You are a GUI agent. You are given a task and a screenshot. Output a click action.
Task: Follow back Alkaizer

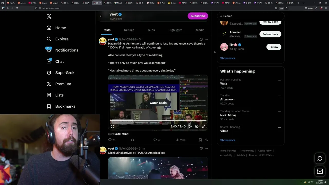(270, 34)
